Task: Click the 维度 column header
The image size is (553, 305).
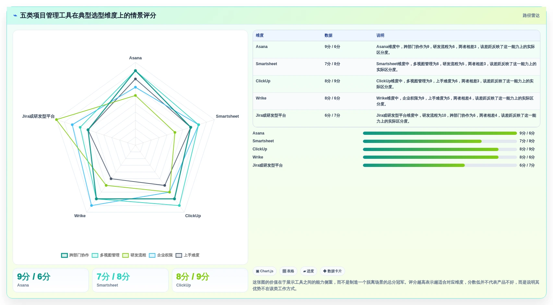Action: [x=260, y=35]
